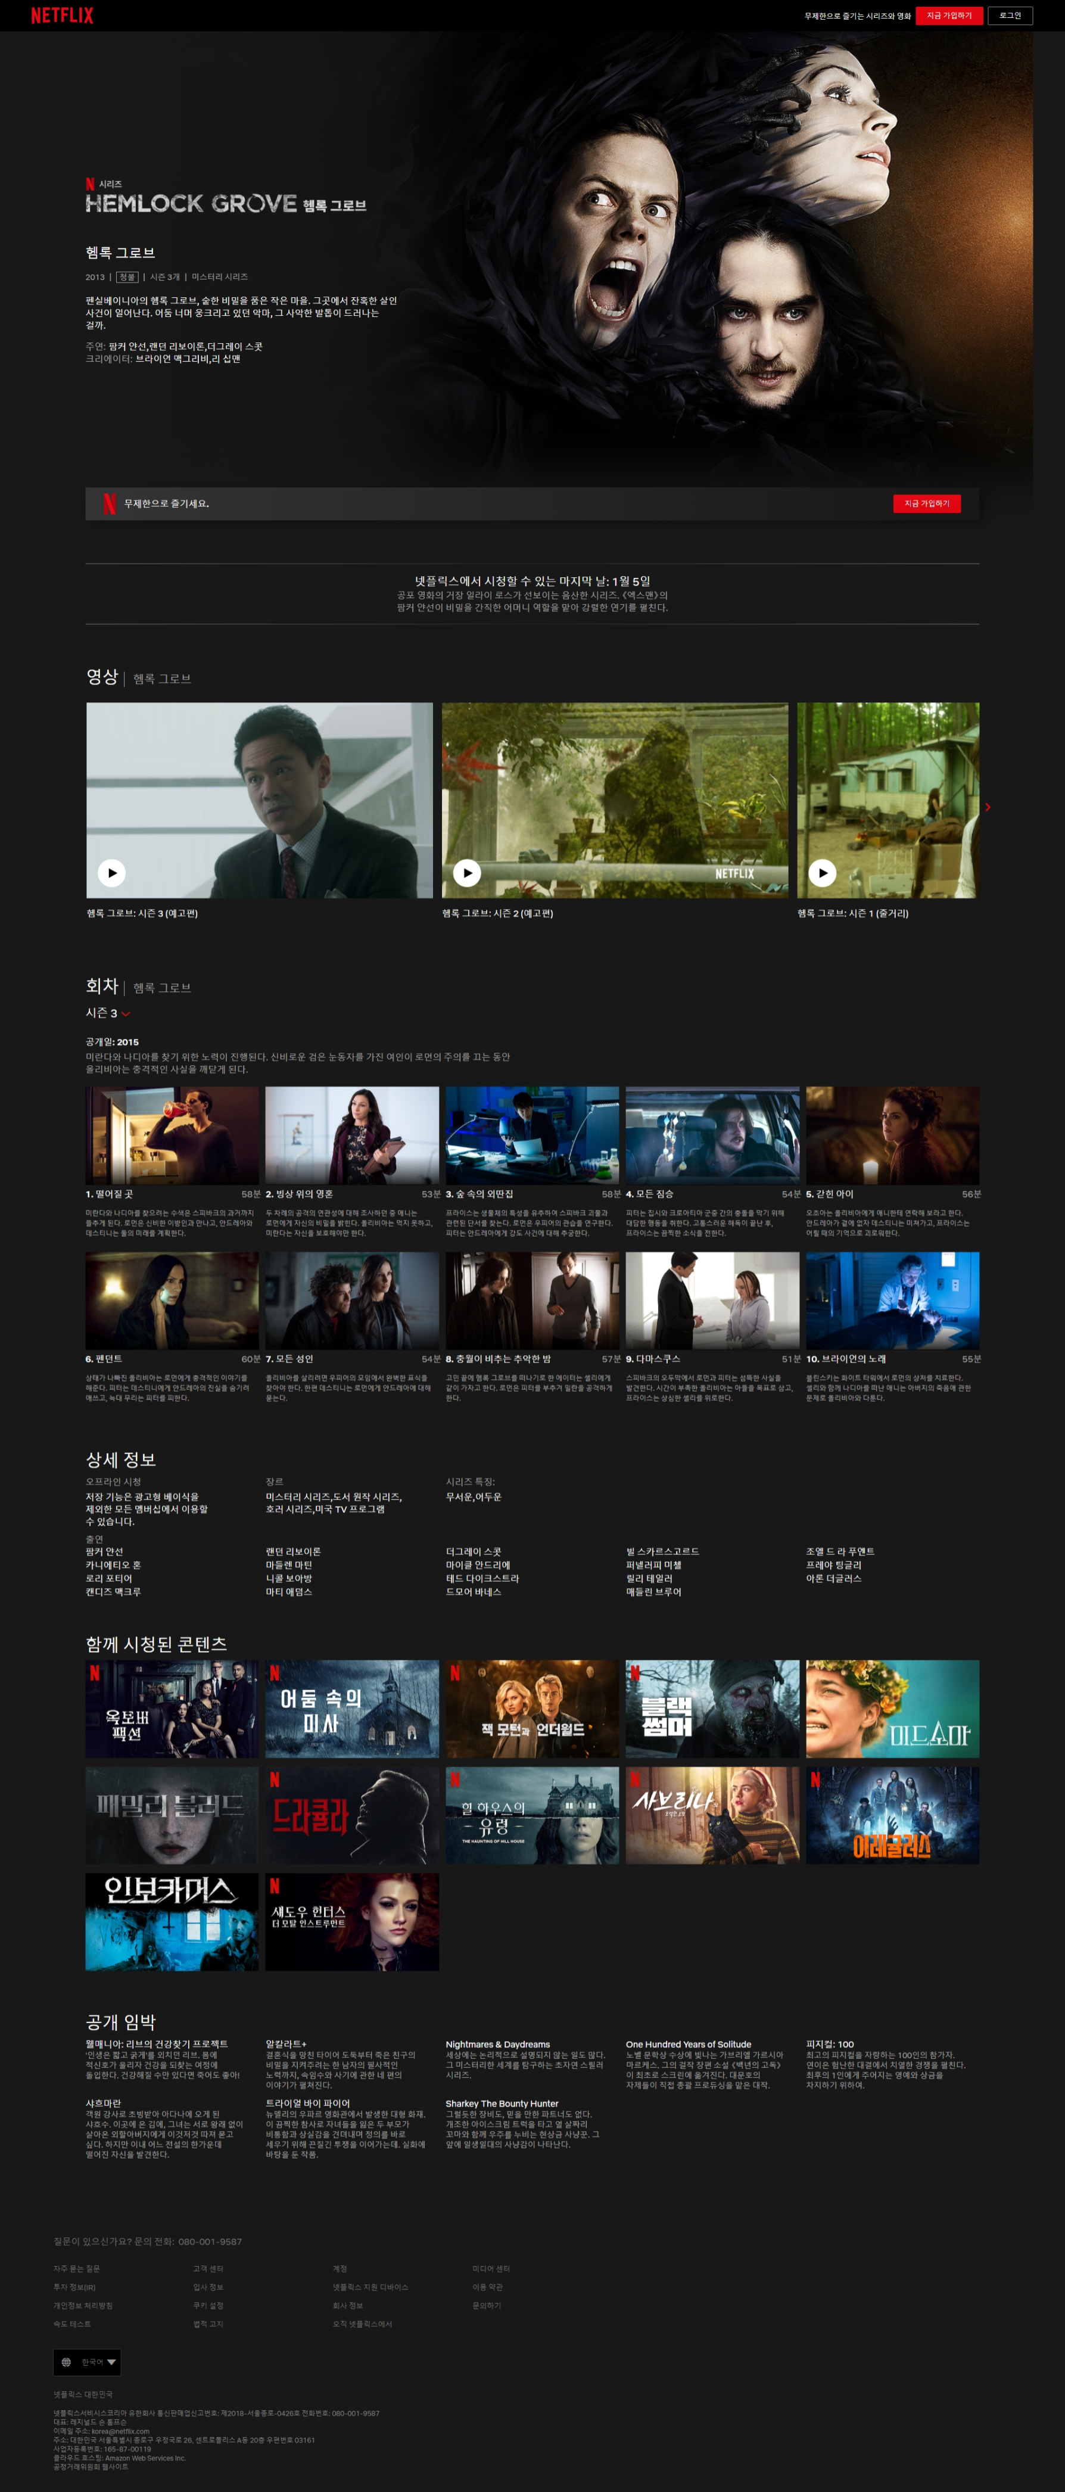Open the 이용 약관 footer link
Screen dimensions: 1065x2492
pyautogui.click(x=487, y=2287)
